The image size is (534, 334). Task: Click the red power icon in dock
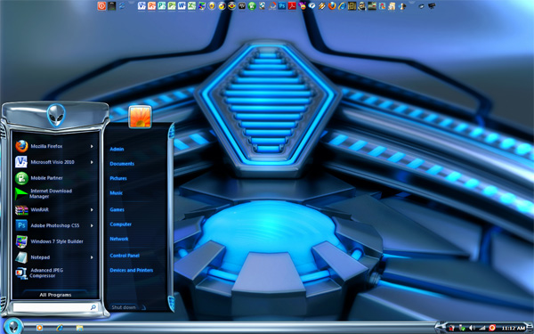(x=101, y=6)
